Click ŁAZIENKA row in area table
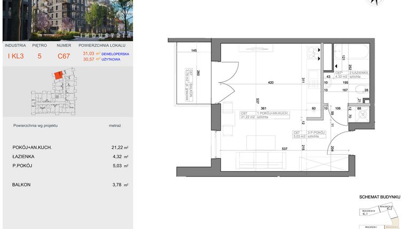The height and width of the screenshot is (229, 406). (x=71, y=157)
